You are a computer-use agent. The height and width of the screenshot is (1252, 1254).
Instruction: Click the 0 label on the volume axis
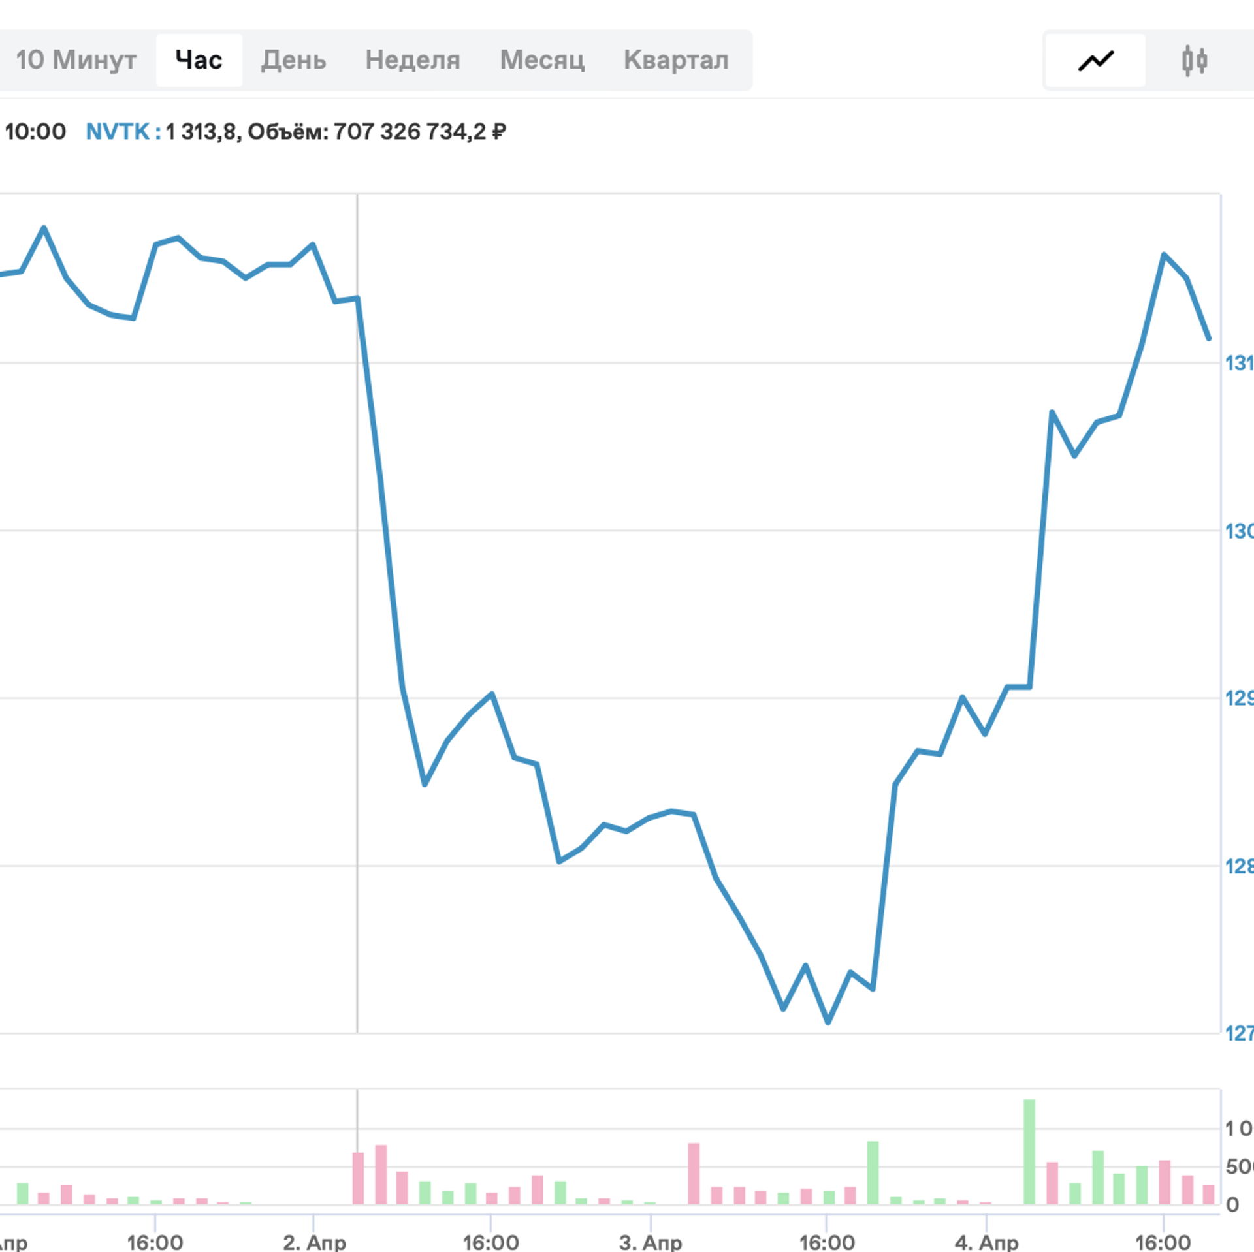point(1232,1204)
